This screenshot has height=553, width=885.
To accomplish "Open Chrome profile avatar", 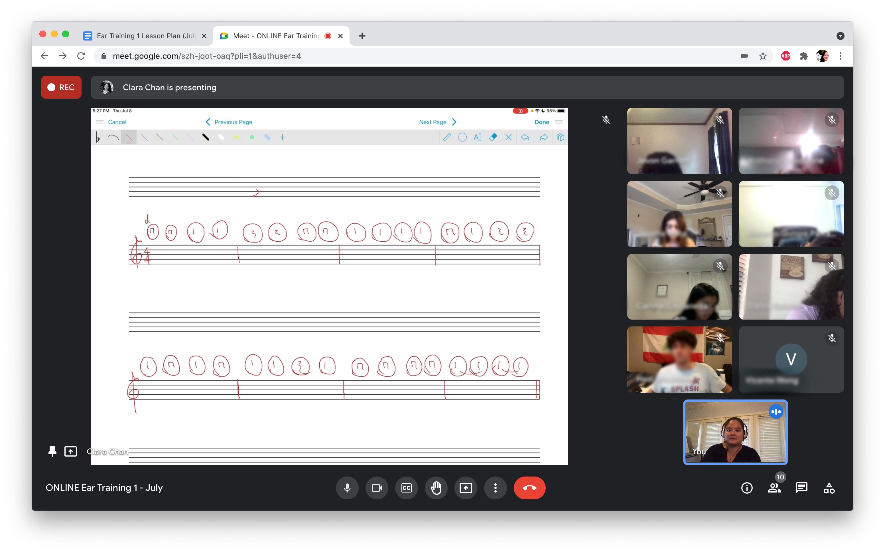I will (822, 56).
